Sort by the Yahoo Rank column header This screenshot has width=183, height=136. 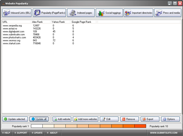[x=61, y=22]
